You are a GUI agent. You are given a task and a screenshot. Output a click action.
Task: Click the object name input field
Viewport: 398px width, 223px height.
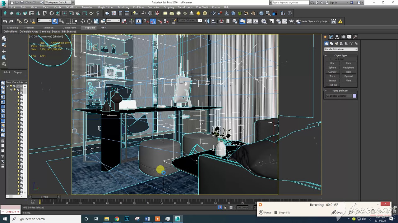point(339,96)
